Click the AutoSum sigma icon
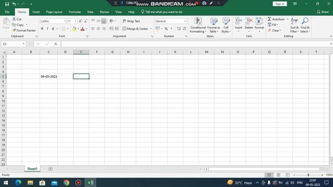 tap(270, 19)
